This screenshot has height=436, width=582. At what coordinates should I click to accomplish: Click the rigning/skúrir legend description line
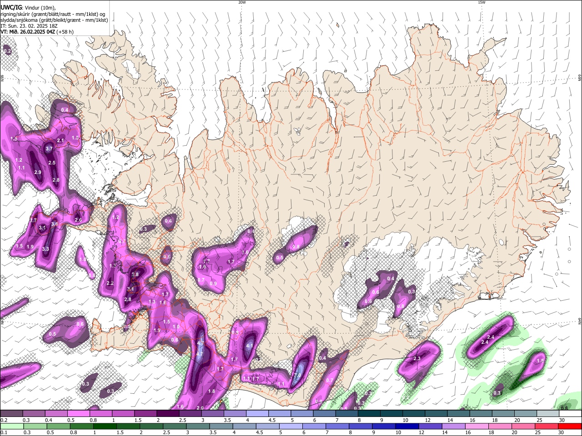(x=53, y=14)
